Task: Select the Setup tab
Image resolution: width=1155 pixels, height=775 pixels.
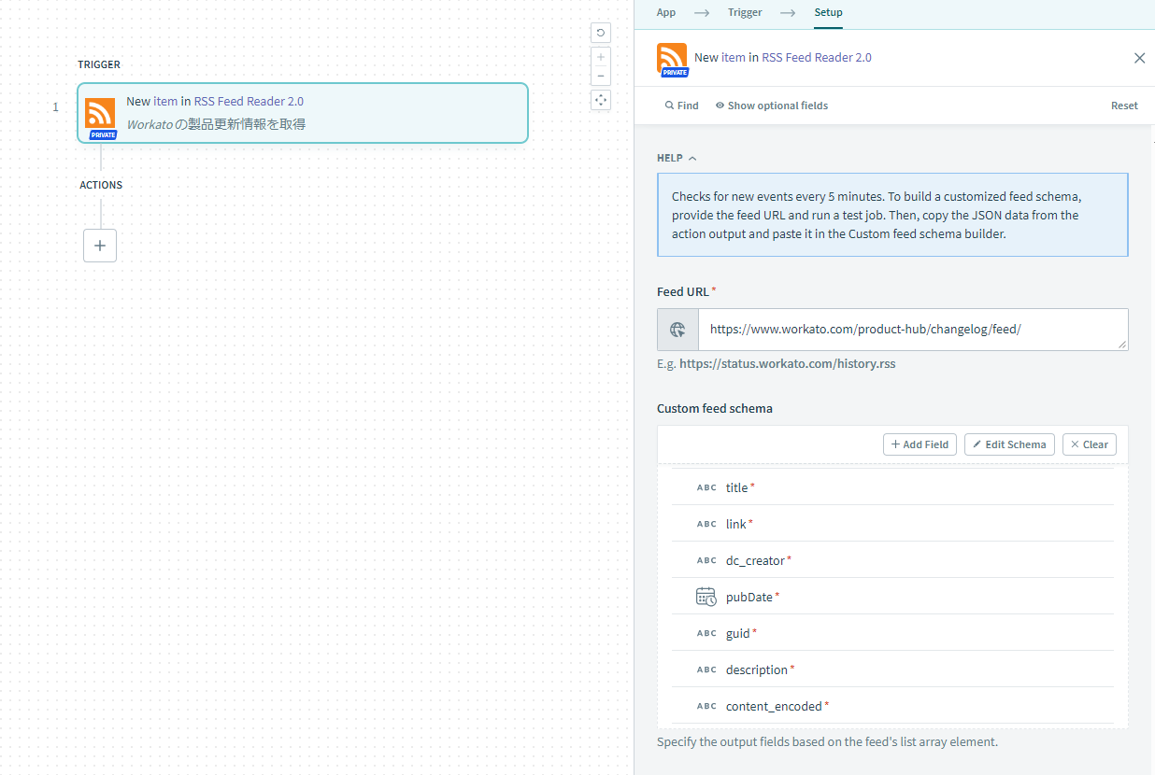Action: [828, 12]
